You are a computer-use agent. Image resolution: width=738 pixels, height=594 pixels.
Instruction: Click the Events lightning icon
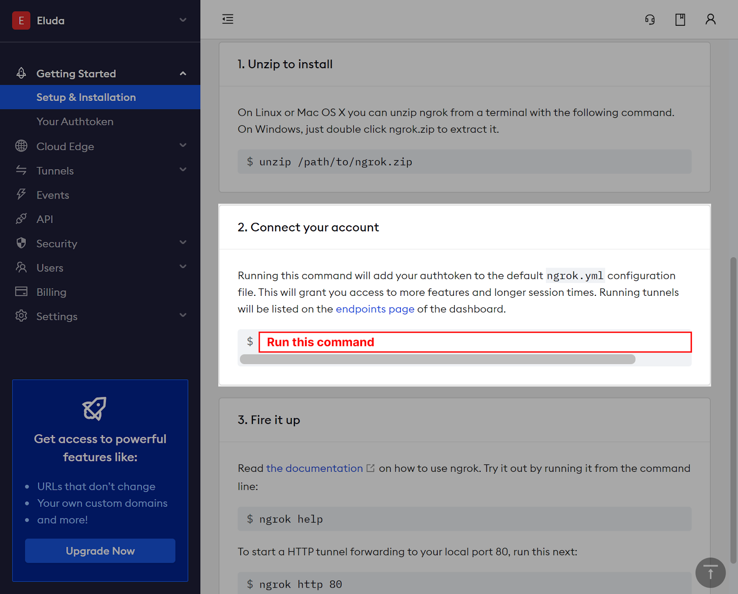pyautogui.click(x=21, y=194)
